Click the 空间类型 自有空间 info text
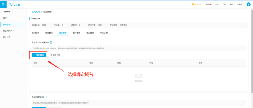 [118, 25]
